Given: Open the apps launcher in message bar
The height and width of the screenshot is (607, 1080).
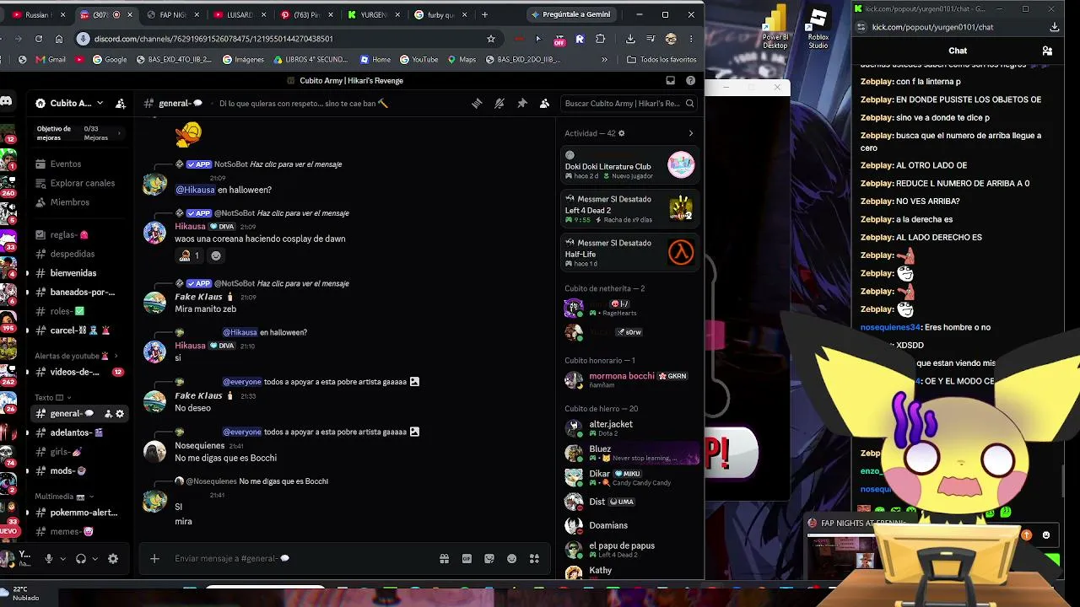Looking at the screenshot, I should (x=534, y=558).
